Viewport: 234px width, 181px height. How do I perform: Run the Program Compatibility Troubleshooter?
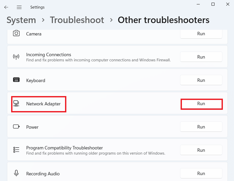201,150
